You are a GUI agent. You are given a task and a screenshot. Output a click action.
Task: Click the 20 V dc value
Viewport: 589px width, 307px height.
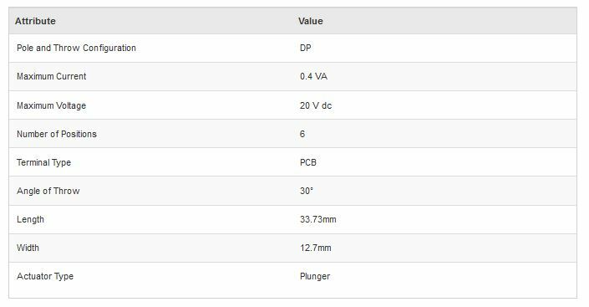coord(316,105)
